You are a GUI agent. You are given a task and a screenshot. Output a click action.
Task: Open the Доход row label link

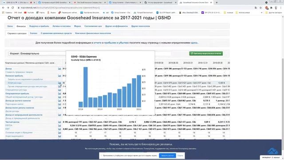(x=8, y=68)
